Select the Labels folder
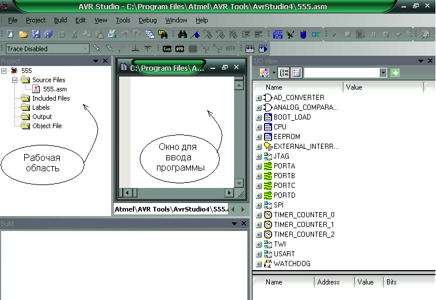The height and width of the screenshot is (300, 436). point(41,107)
